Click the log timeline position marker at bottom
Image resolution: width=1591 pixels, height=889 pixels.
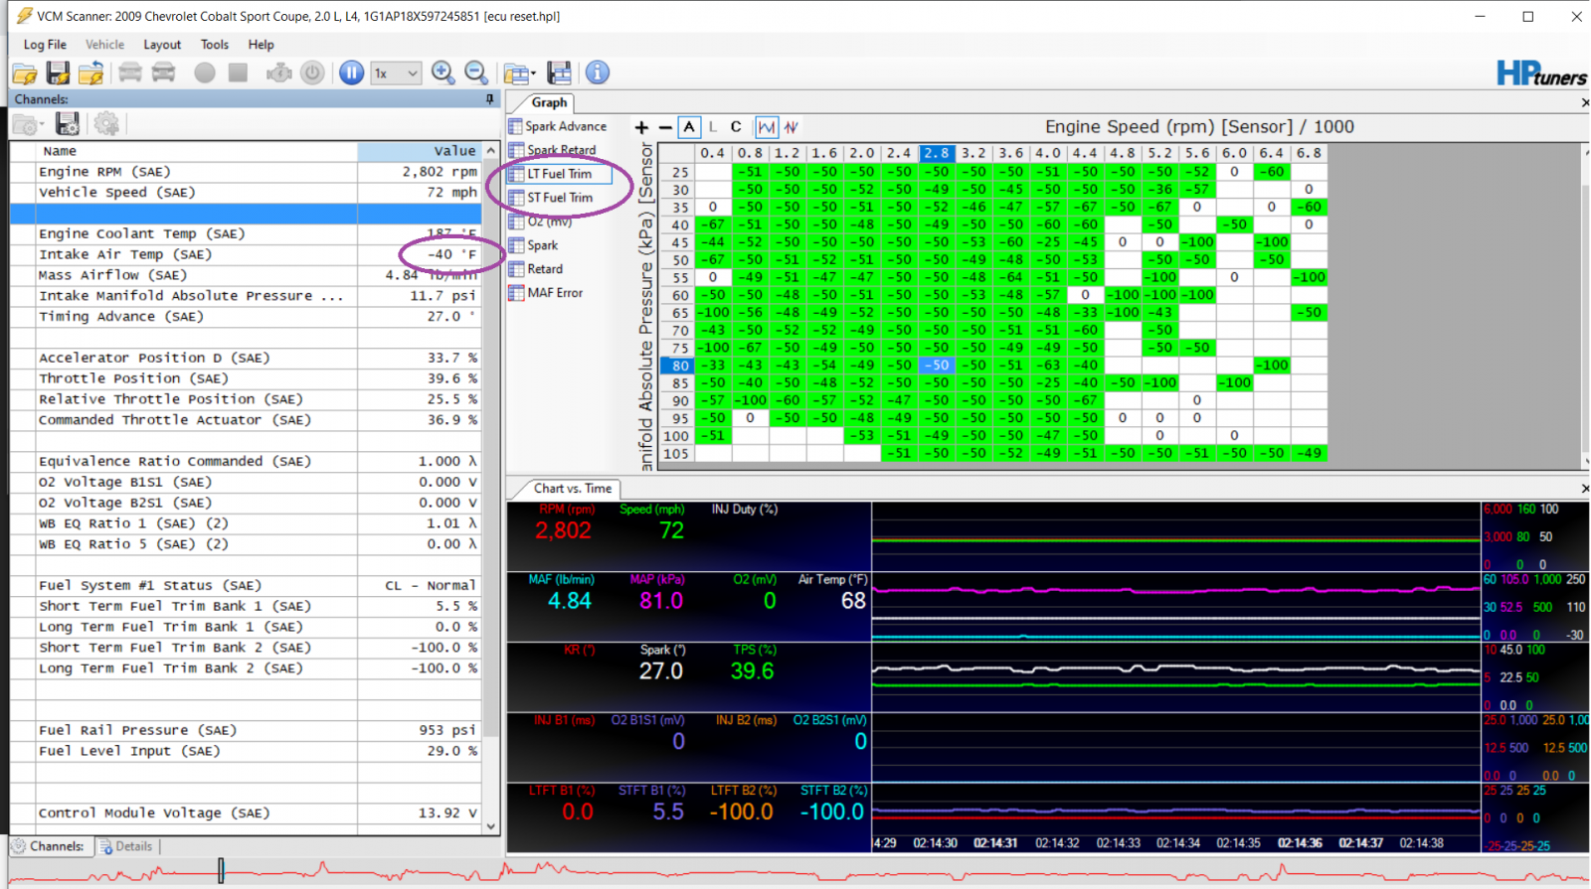221,871
